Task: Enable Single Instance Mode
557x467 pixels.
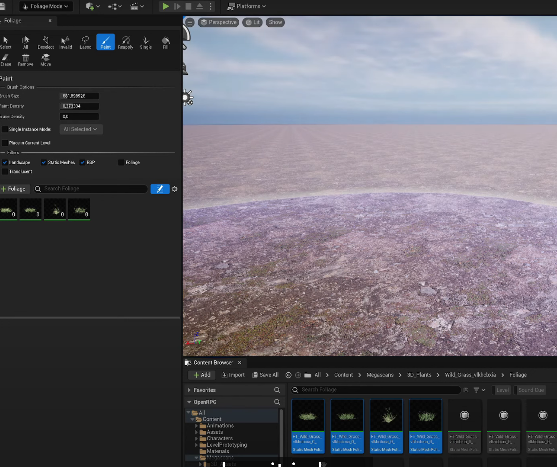Action: [5, 129]
